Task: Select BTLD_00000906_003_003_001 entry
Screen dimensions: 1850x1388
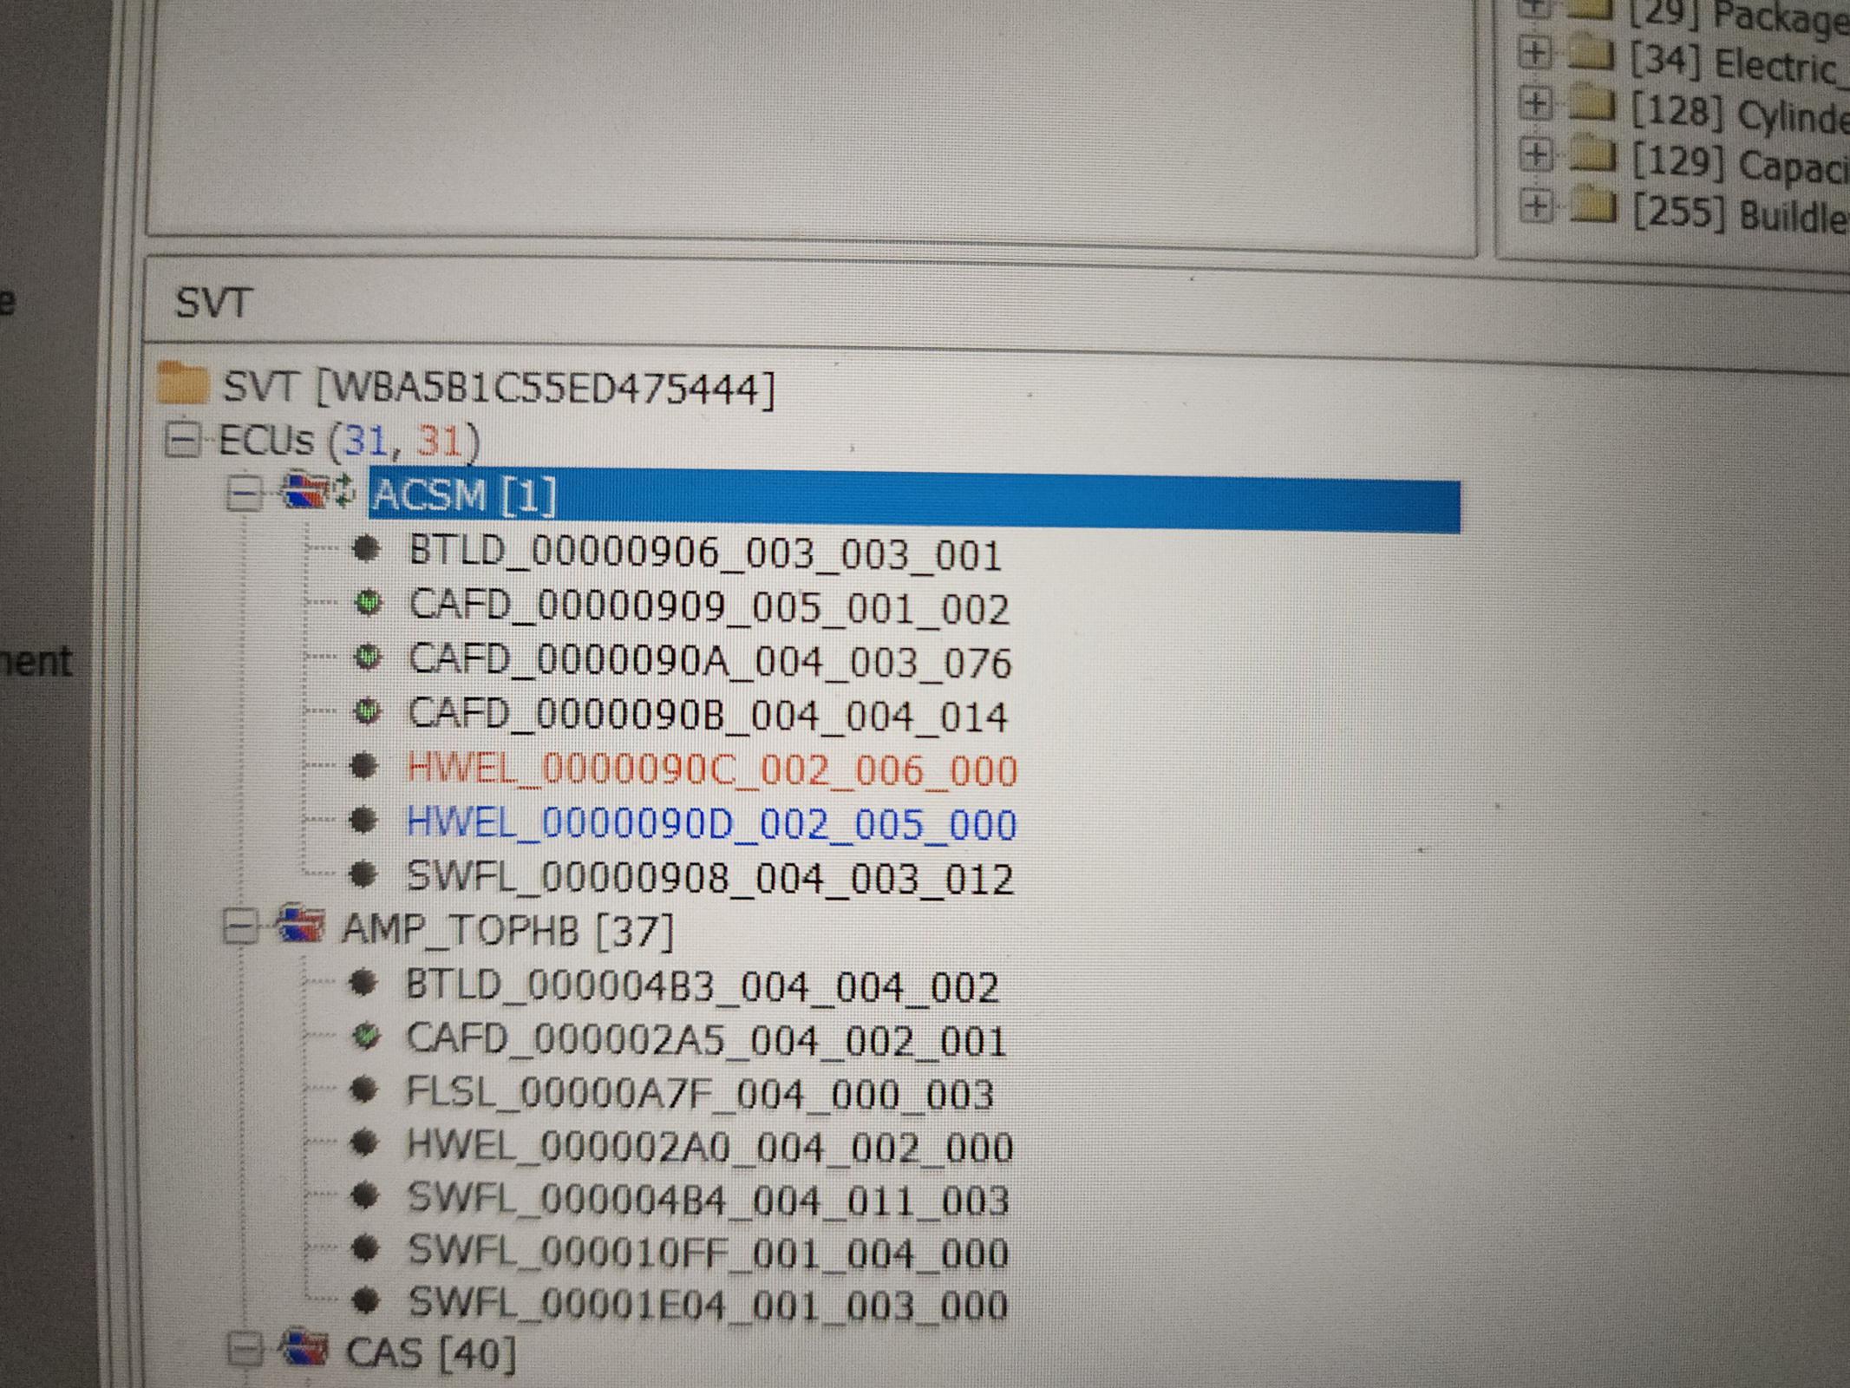Action: (x=705, y=553)
